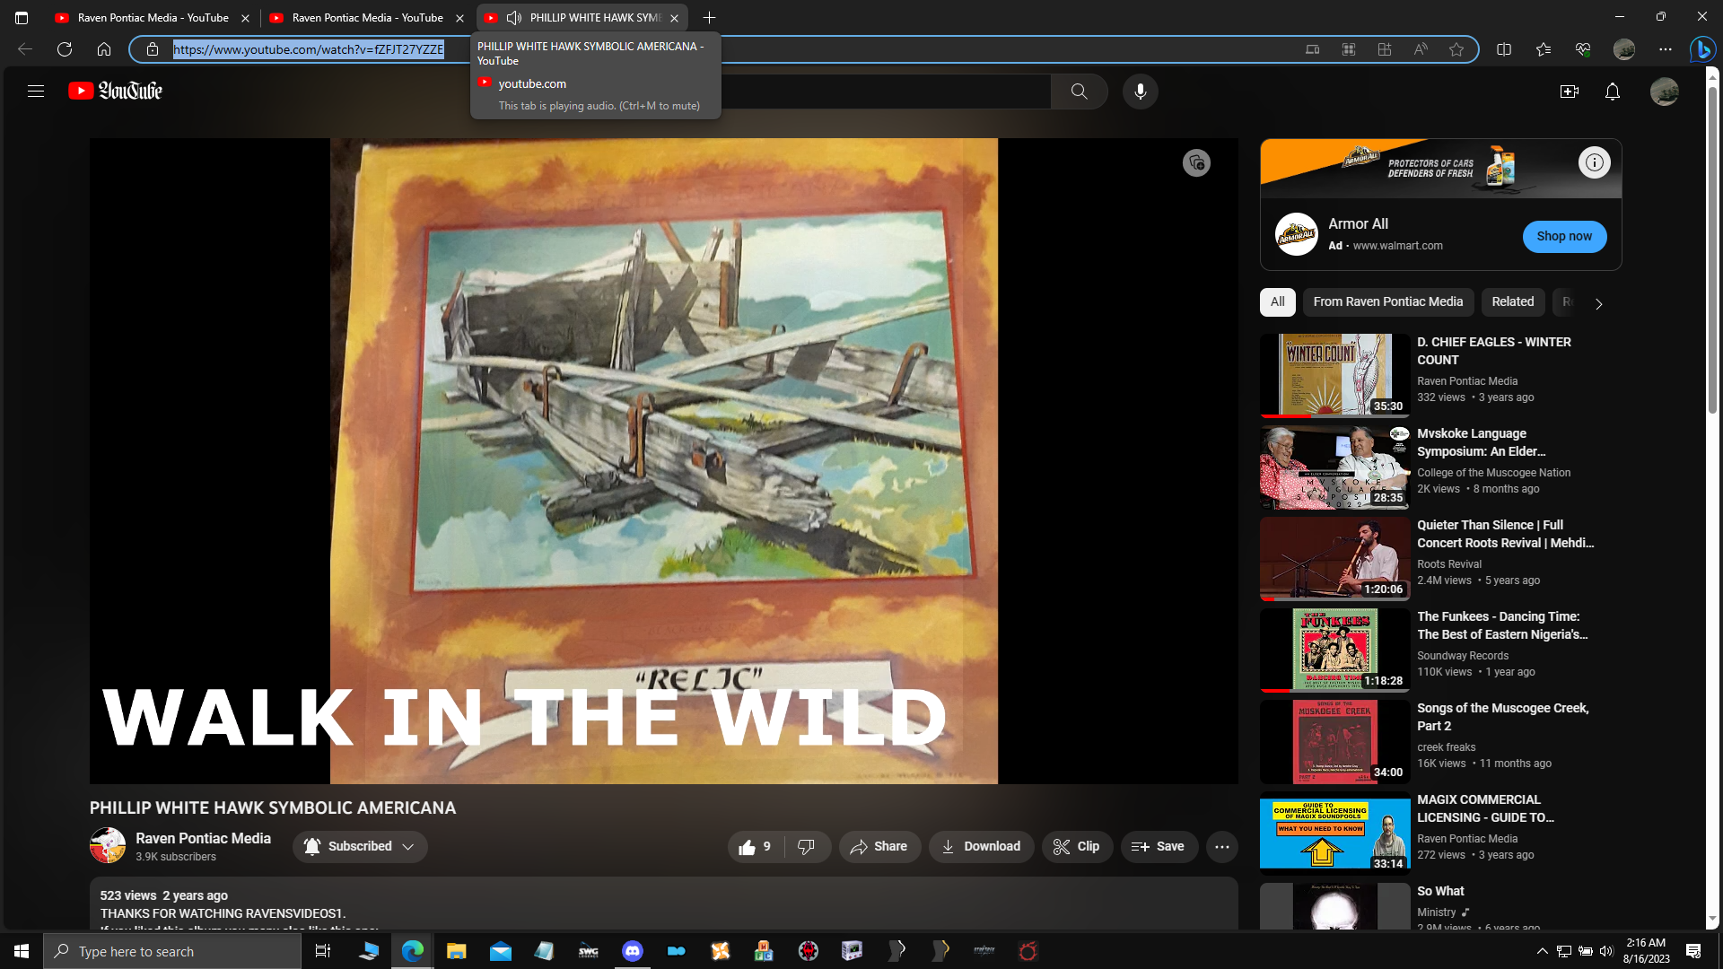Open the more actions three-dot menu
This screenshot has width=1723, height=969.
click(x=1221, y=846)
